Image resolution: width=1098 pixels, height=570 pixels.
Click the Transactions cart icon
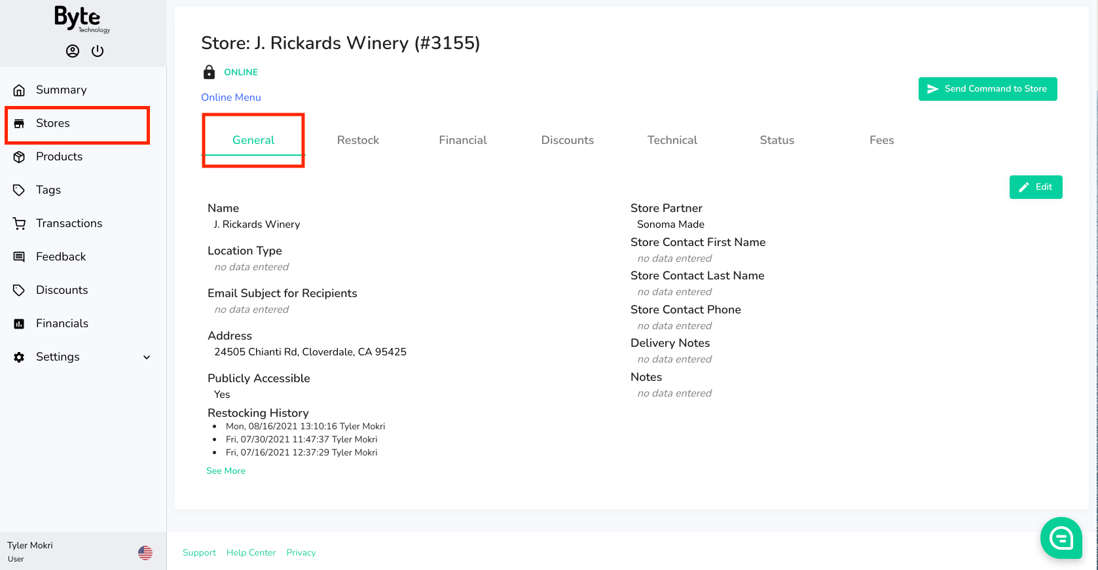tap(19, 224)
